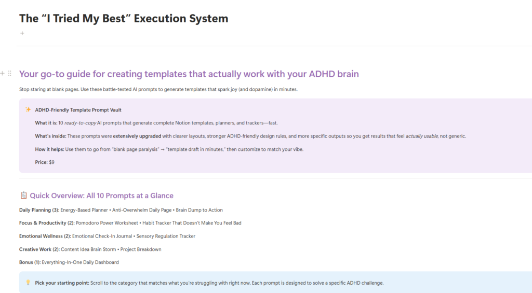Click the "Pick your starting point" callout text
This screenshot has width=532, height=293.
[209, 283]
